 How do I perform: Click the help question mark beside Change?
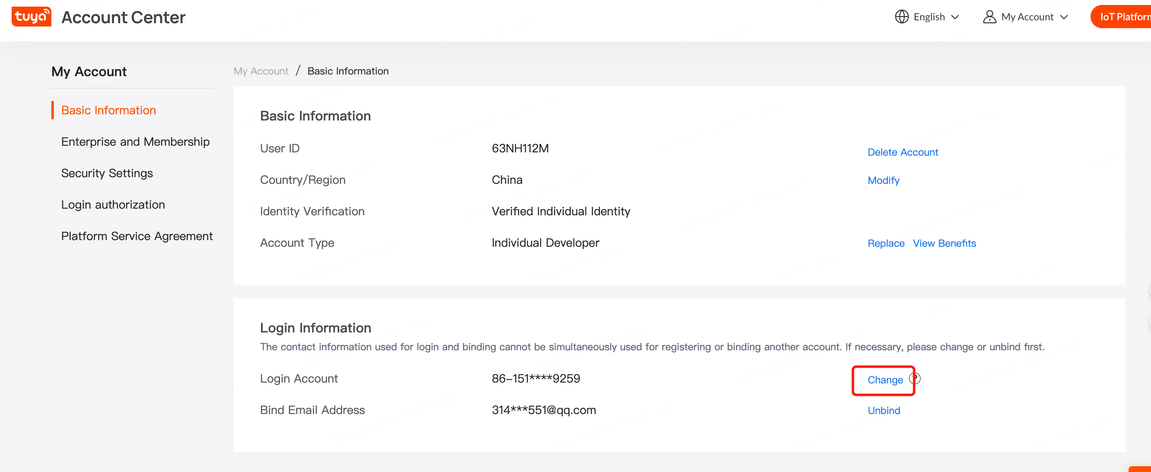[x=915, y=379]
